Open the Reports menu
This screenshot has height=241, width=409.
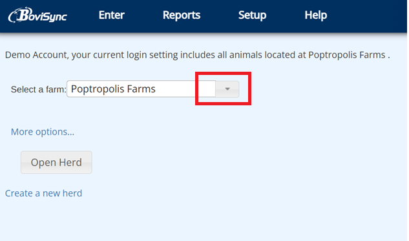tap(182, 15)
